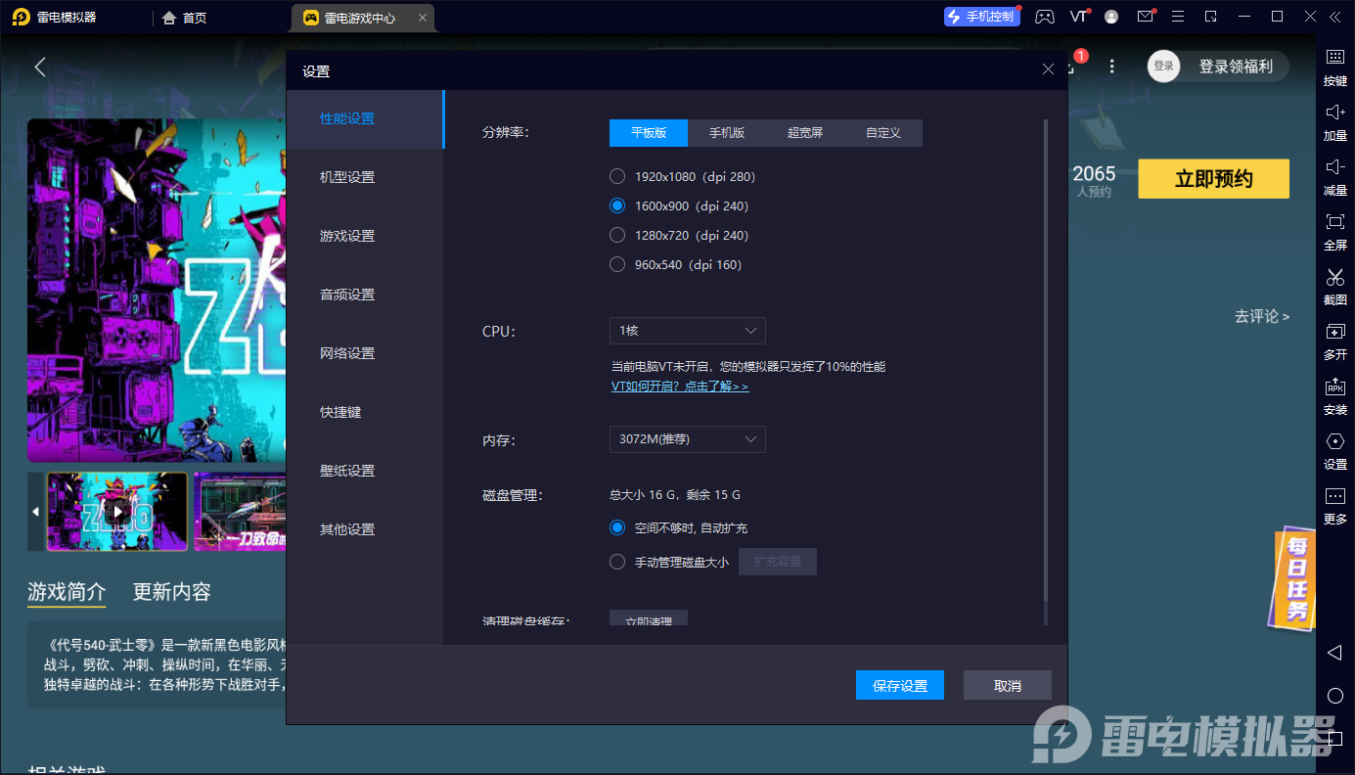Select the 1600x900 (dpi 240) resolution
This screenshot has height=775, width=1355.
click(679, 206)
